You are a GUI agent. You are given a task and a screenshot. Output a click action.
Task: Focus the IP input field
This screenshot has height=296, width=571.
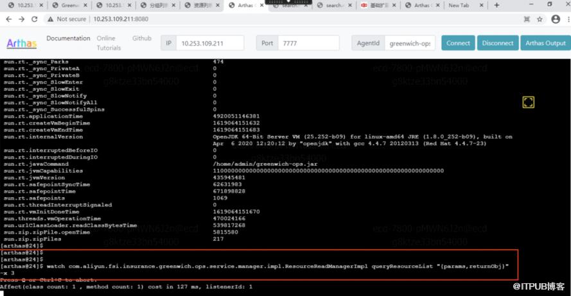[210, 43]
